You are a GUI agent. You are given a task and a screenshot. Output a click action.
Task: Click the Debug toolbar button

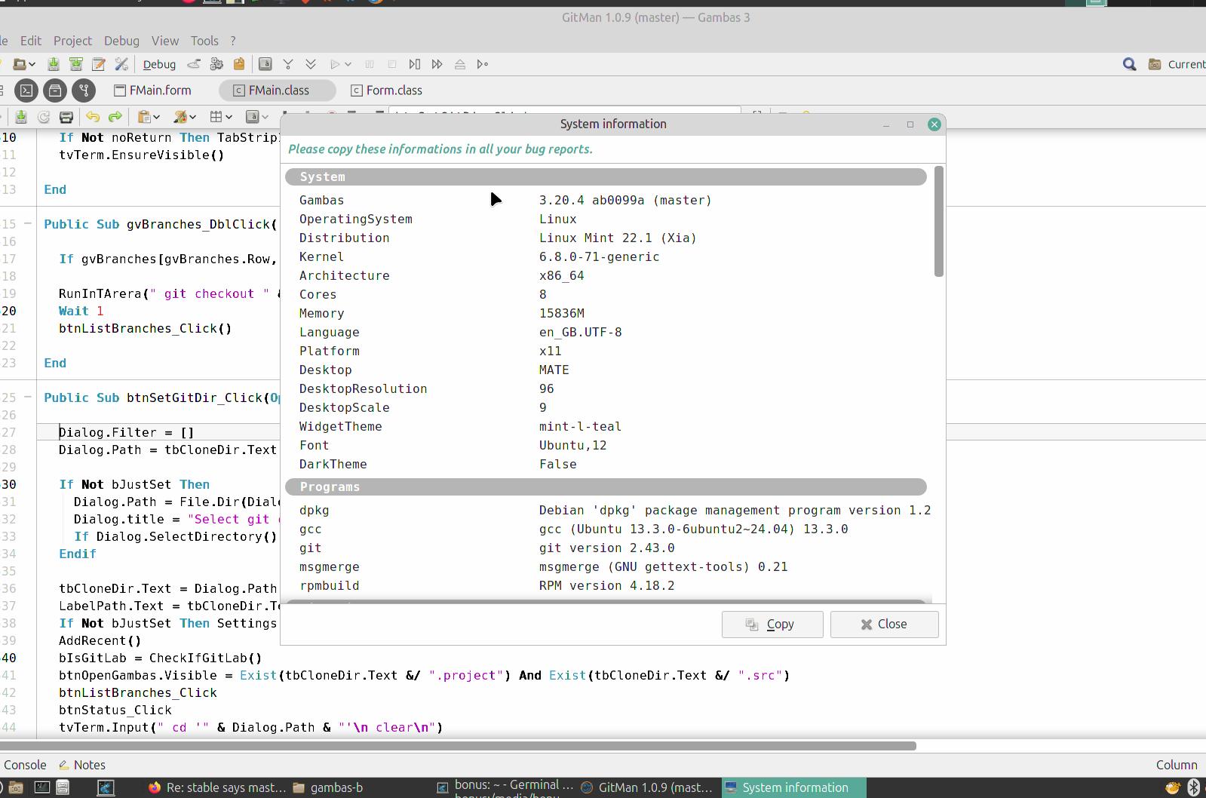coord(159,64)
